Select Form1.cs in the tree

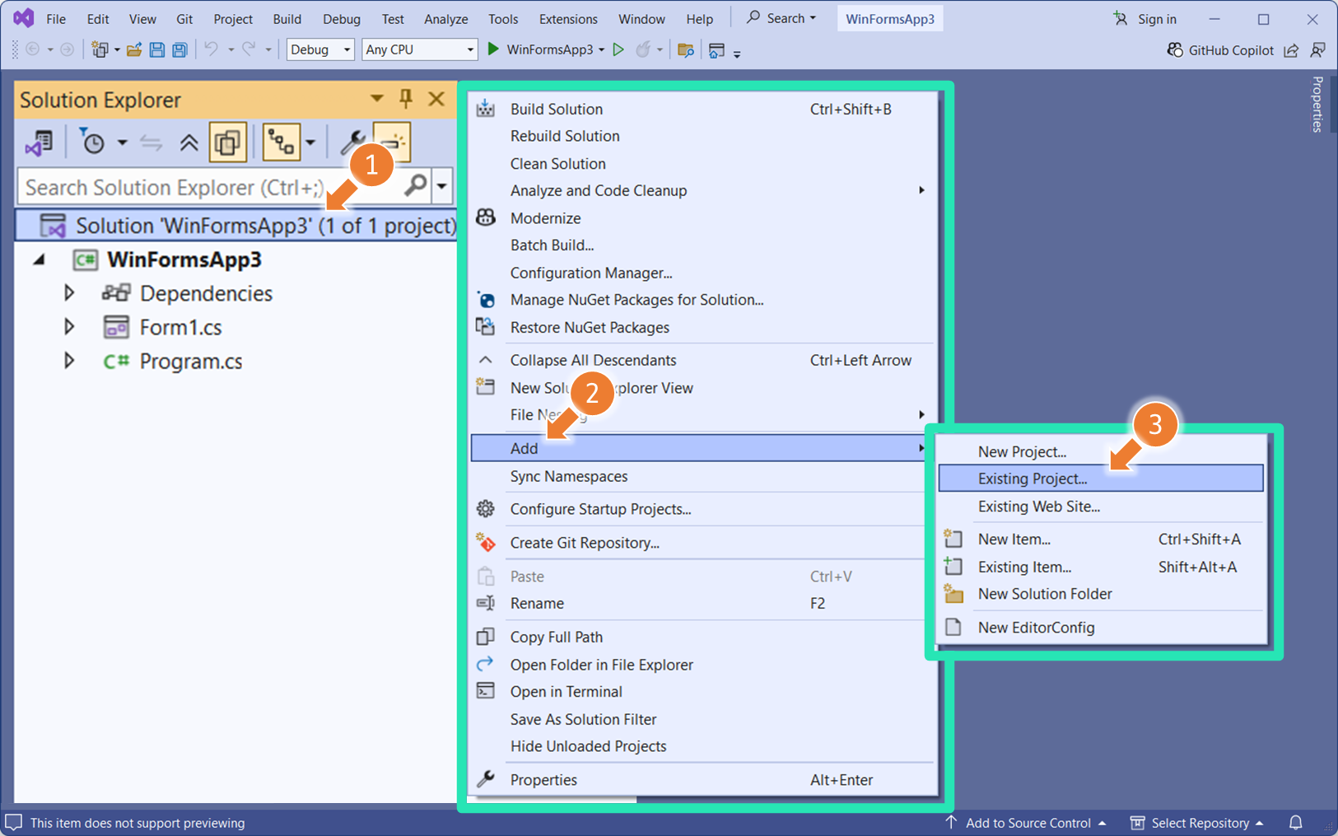click(180, 327)
